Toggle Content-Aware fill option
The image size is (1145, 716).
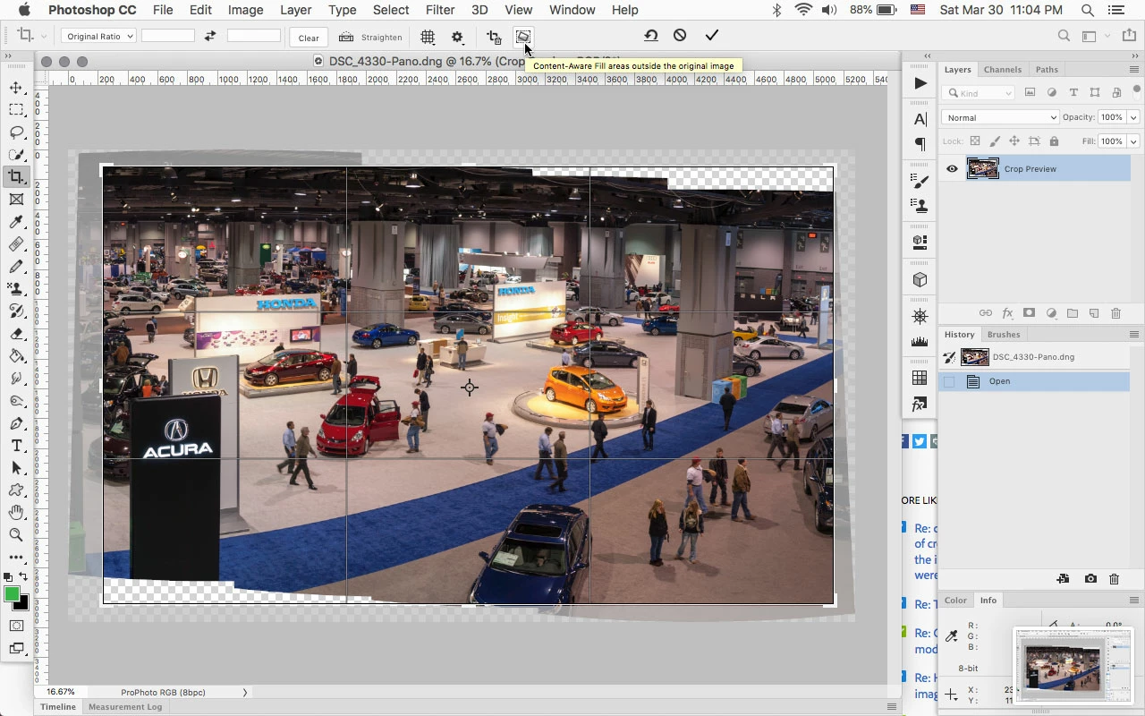tap(523, 37)
